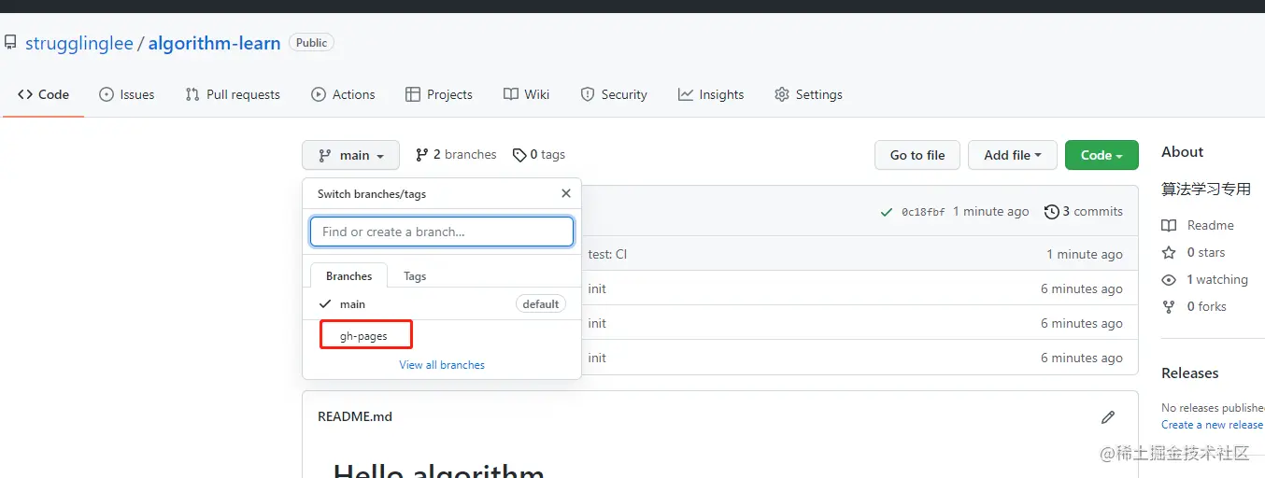The image size is (1265, 478).
Task: Click the Wiki book icon
Action: point(510,94)
